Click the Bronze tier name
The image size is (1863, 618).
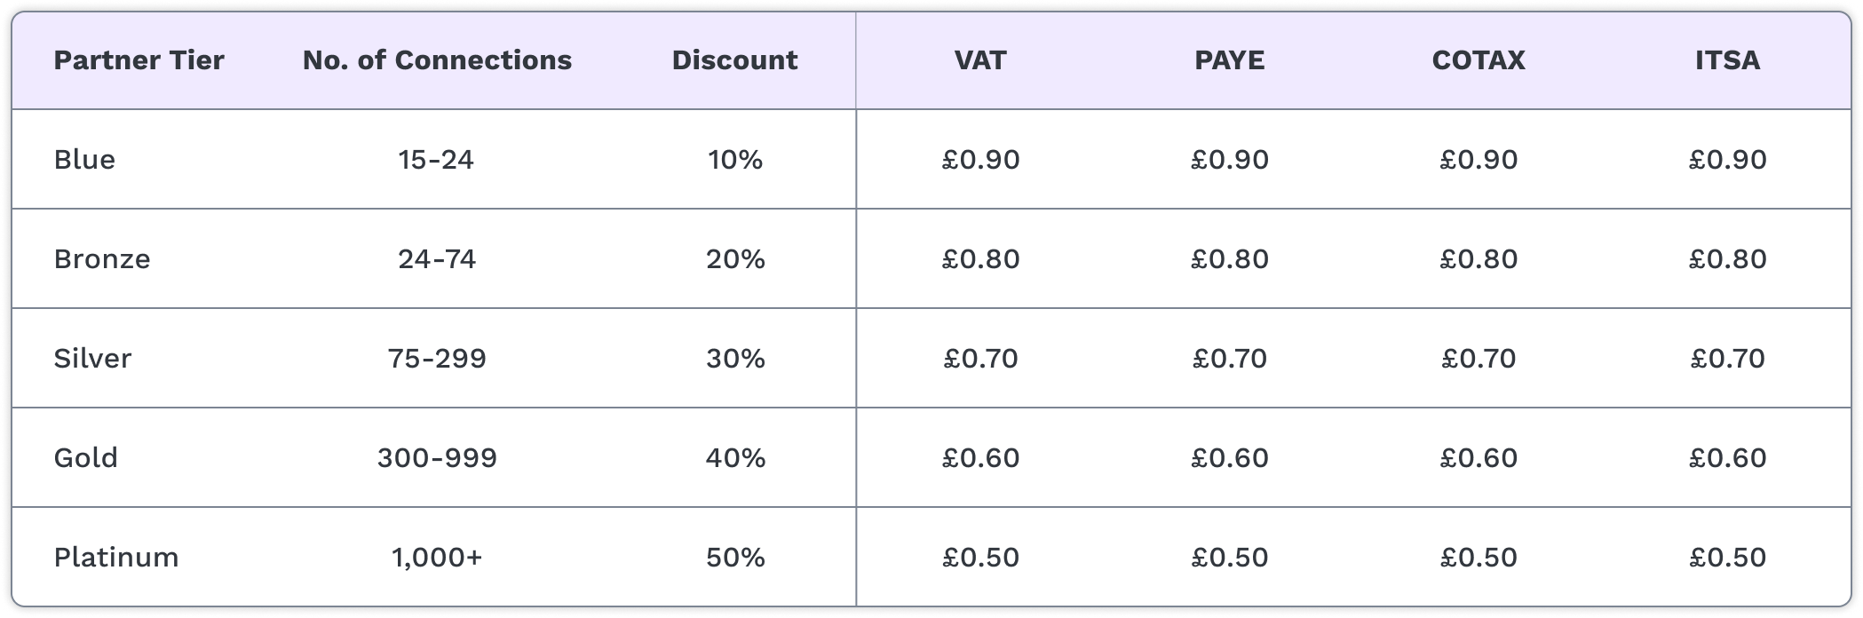click(x=102, y=259)
